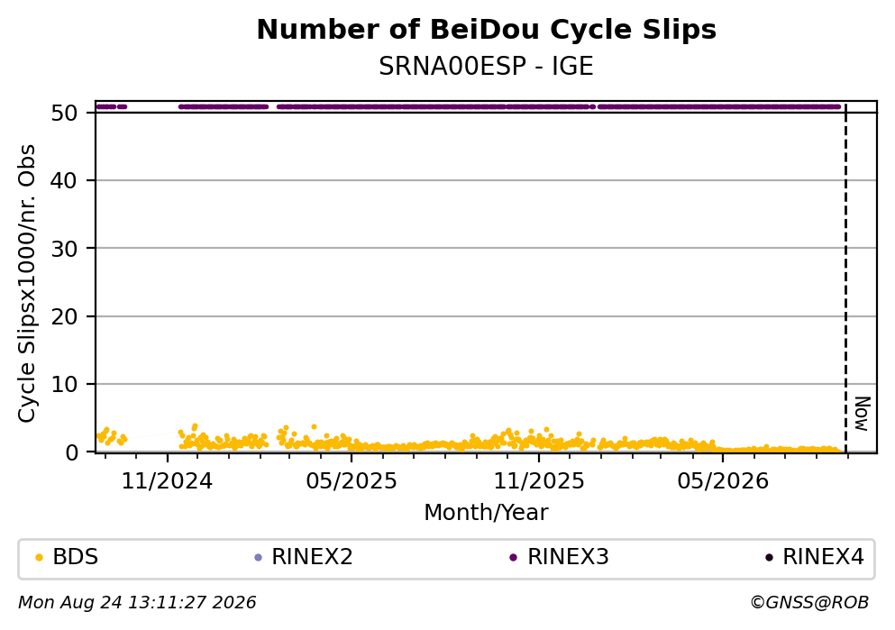Click the Month/Year axis label
895x630 pixels.
click(486, 513)
